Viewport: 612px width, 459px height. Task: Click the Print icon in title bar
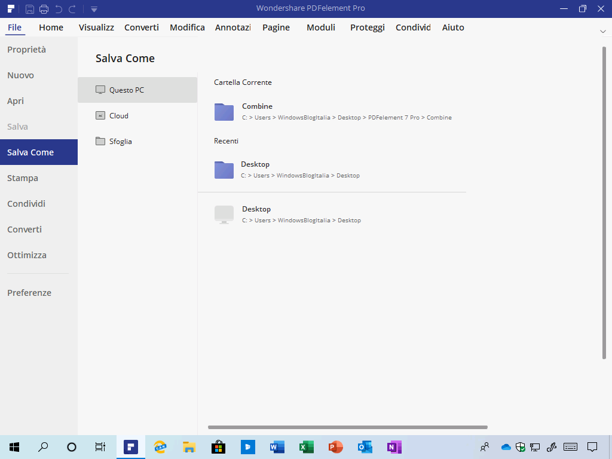pos(44,9)
